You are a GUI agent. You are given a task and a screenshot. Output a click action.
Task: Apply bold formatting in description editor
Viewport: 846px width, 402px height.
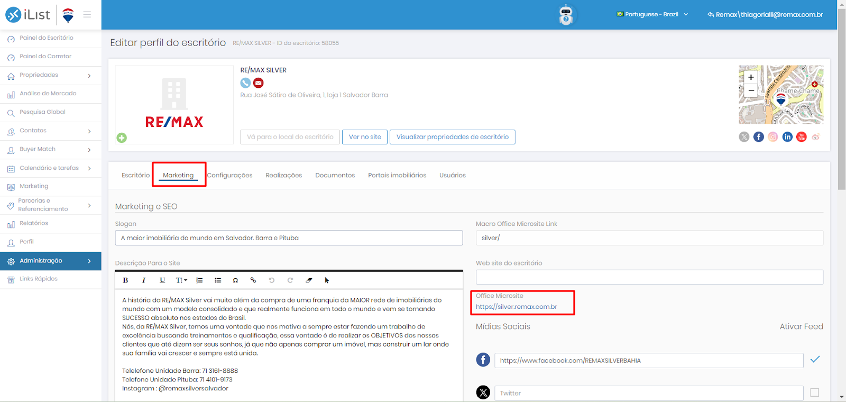coord(125,280)
